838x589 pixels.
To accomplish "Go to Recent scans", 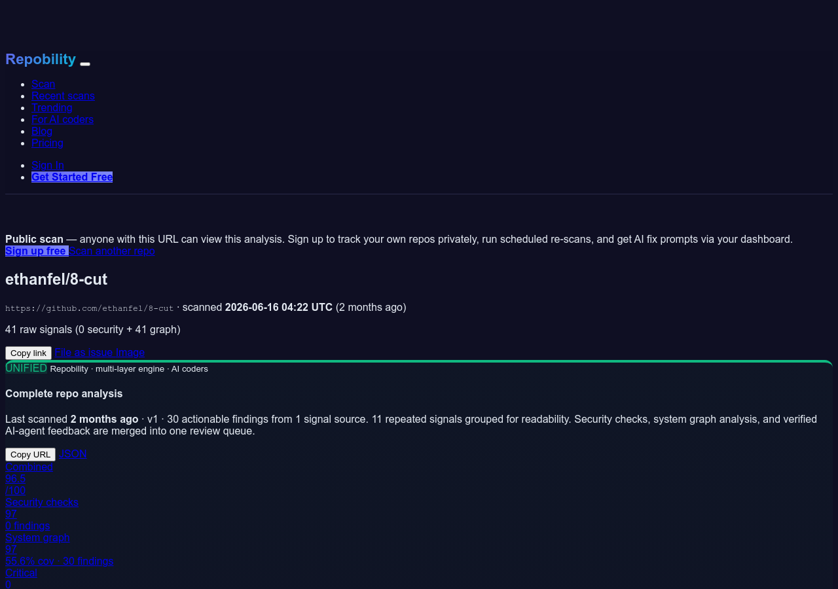I will 63,96.
